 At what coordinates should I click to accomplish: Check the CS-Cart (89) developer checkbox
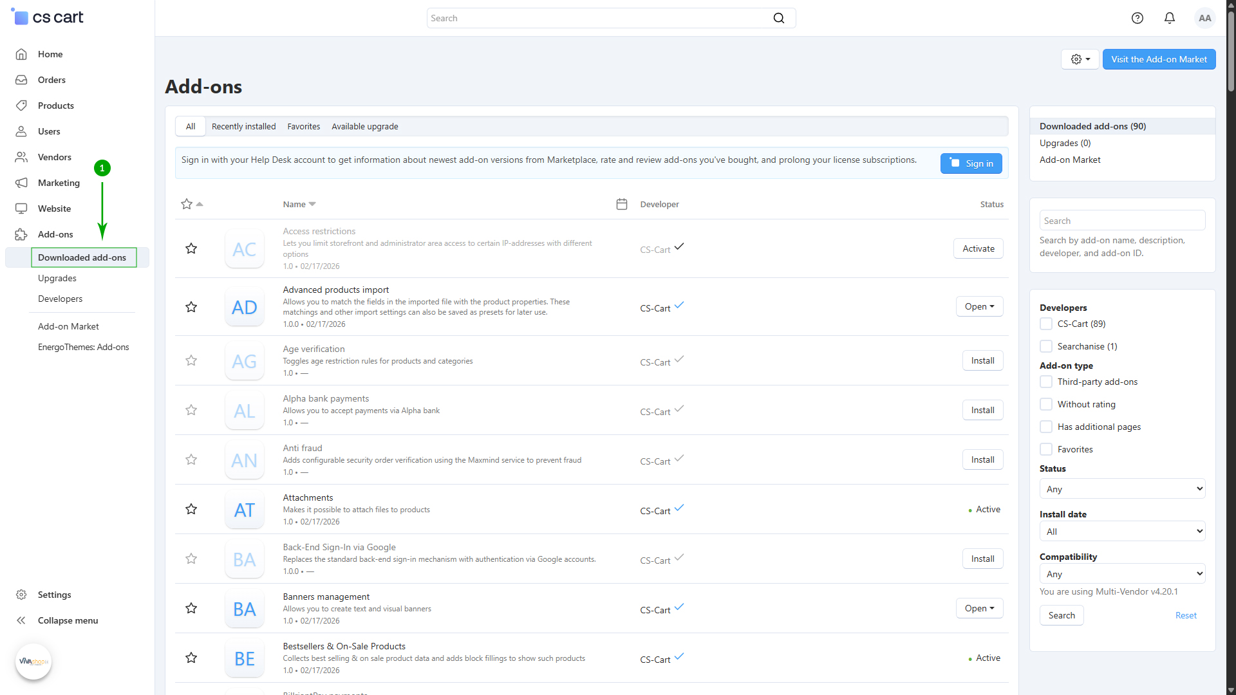tap(1046, 324)
